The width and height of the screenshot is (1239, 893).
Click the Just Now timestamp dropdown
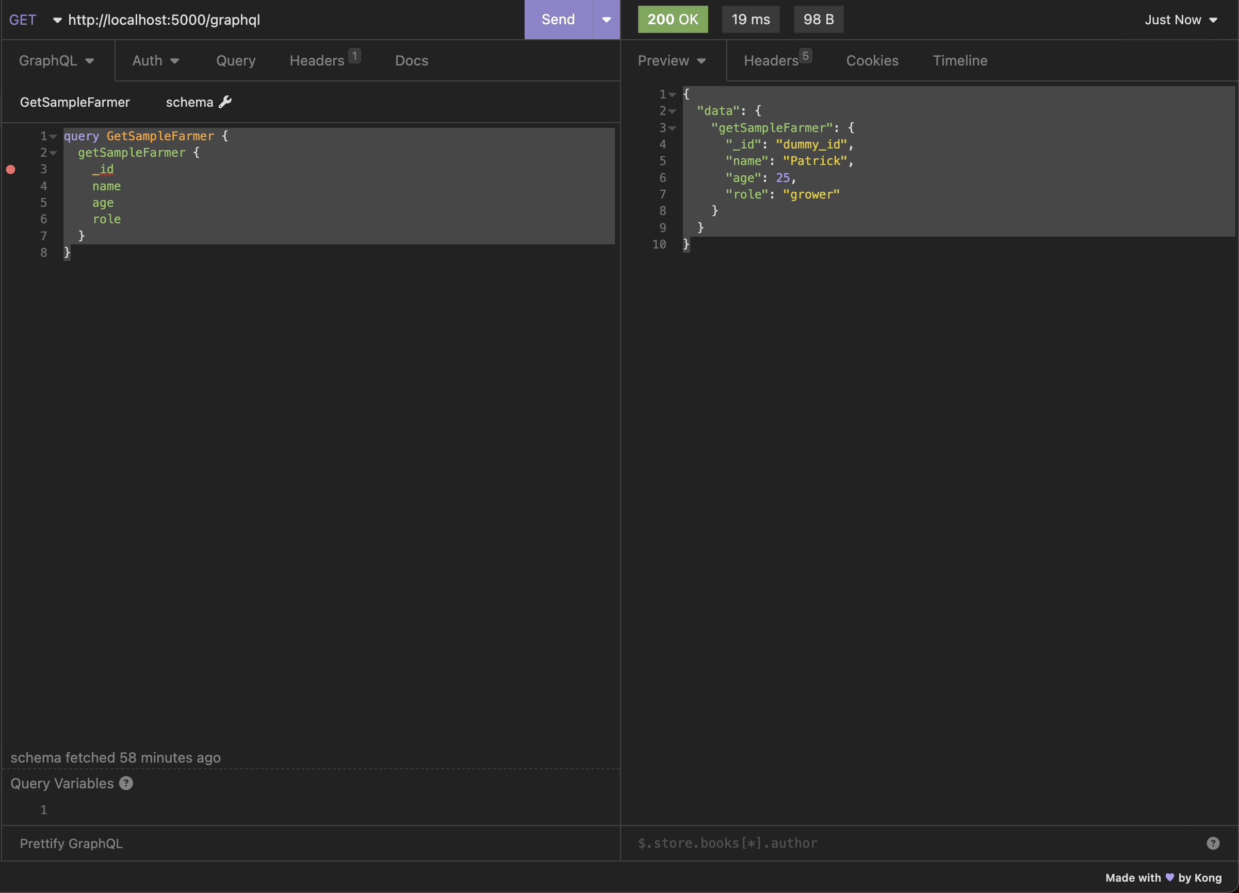(x=1179, y=19)
